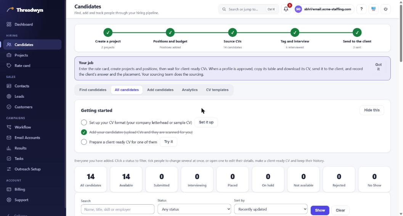Screen dimensions: 403x216
Task: Click the Contacts icon in sidebar
Action: click(x=9, y=86)
